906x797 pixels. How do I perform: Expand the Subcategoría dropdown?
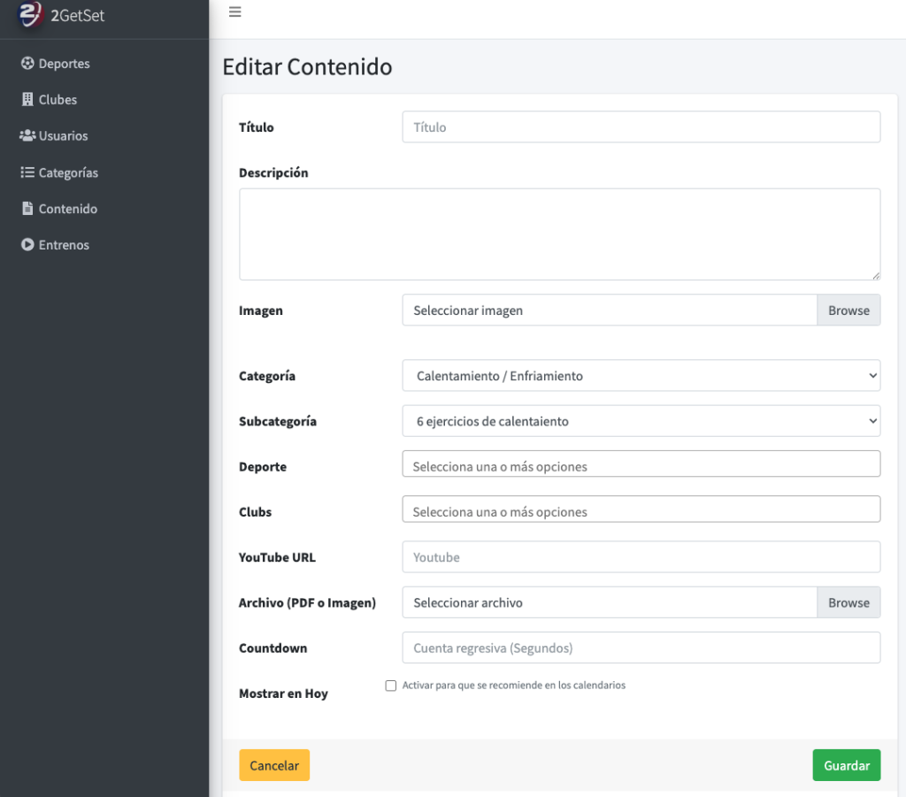pyautogui.click(x=641, y=421)
